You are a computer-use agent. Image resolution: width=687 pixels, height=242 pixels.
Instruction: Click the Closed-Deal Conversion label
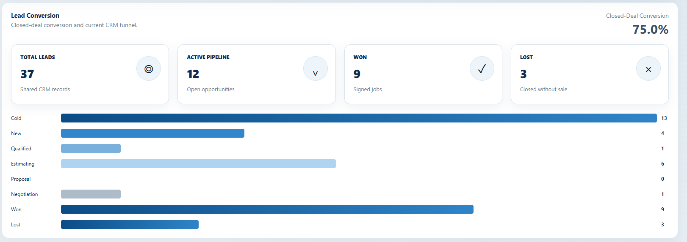(637, 16)
